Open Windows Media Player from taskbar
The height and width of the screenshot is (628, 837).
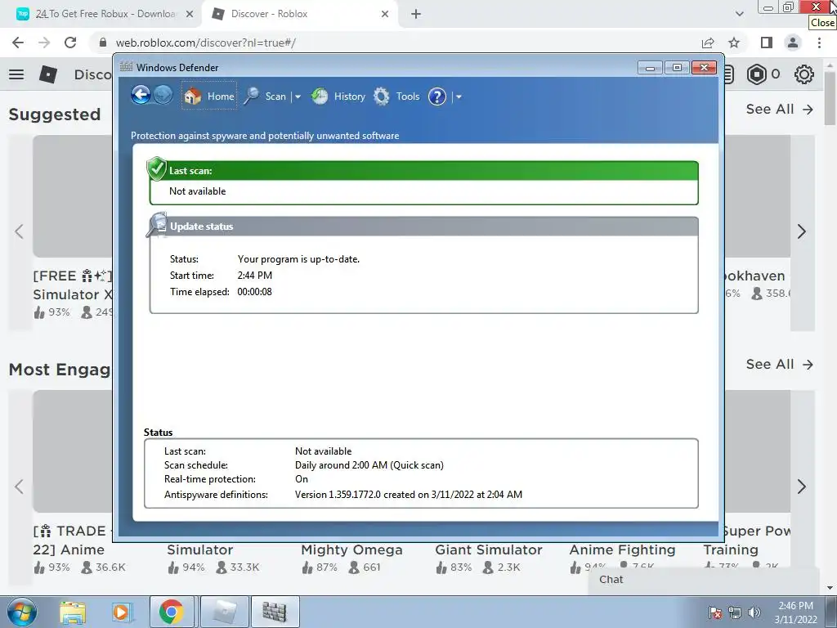121,612
